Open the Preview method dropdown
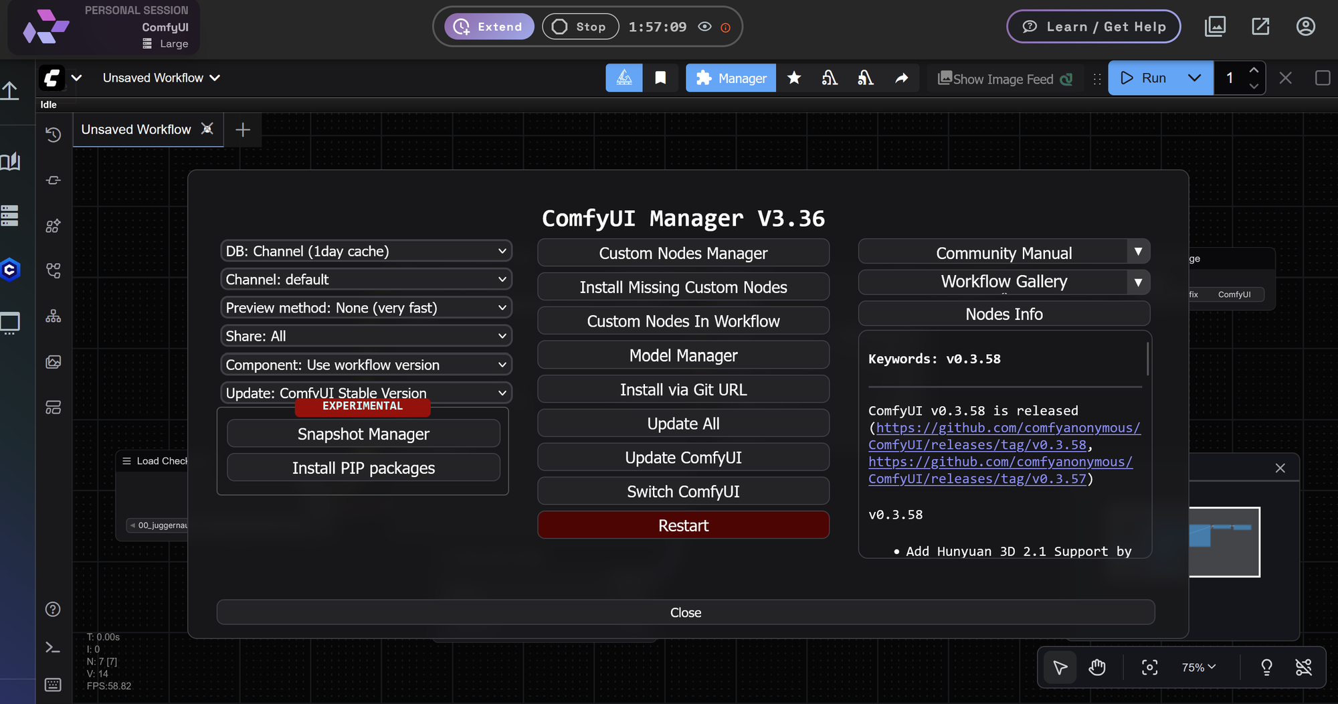 366,307
